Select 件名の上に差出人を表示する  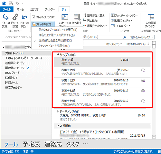tap(57, 35)
